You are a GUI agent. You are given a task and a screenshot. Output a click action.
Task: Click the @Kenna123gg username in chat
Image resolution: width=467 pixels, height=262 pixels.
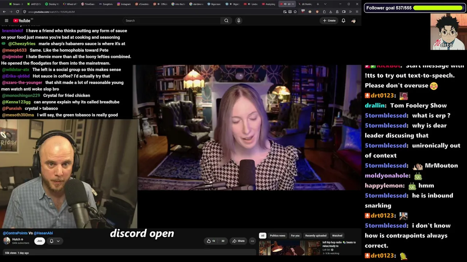16,102
